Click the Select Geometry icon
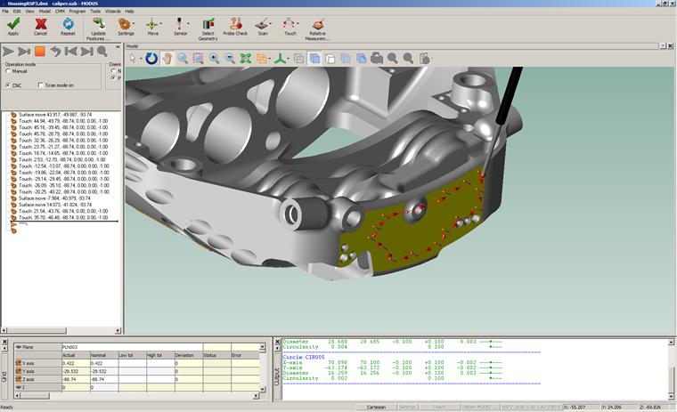Screen dimensions: 677x412 point(208,23)
